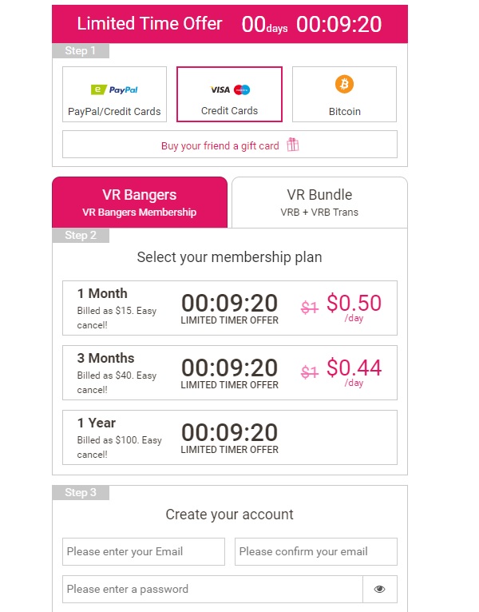The image size is (479, 612).
Task: Click into the password entry field
Action: click(212, 589)
